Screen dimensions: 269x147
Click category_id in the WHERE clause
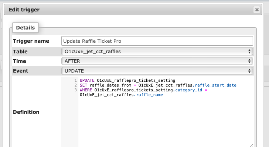pos(189,90)
